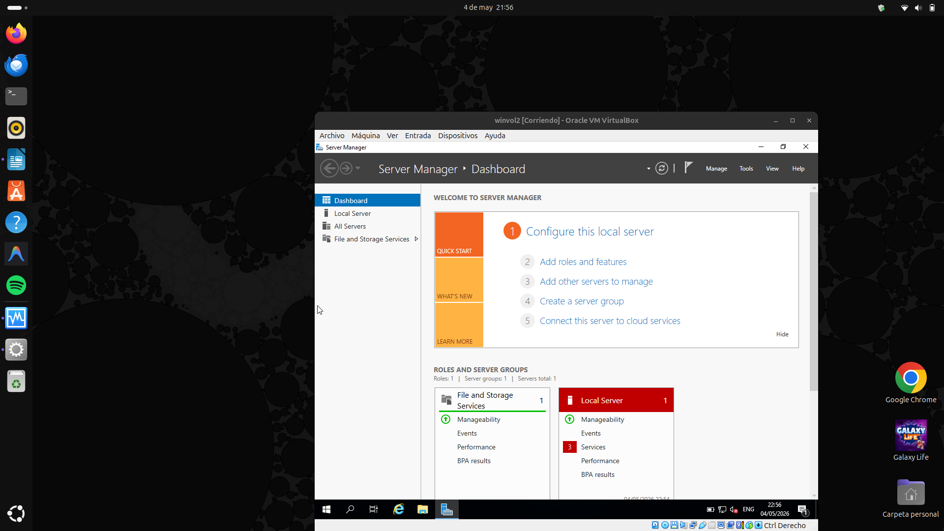The width and height of the screenshot is (944, 531).
Task: Hide the welcome tile
Action: coord(782,334)
